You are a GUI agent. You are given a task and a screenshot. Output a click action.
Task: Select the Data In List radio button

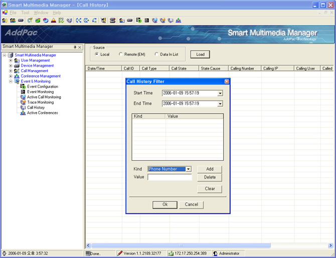coord(156,54)
